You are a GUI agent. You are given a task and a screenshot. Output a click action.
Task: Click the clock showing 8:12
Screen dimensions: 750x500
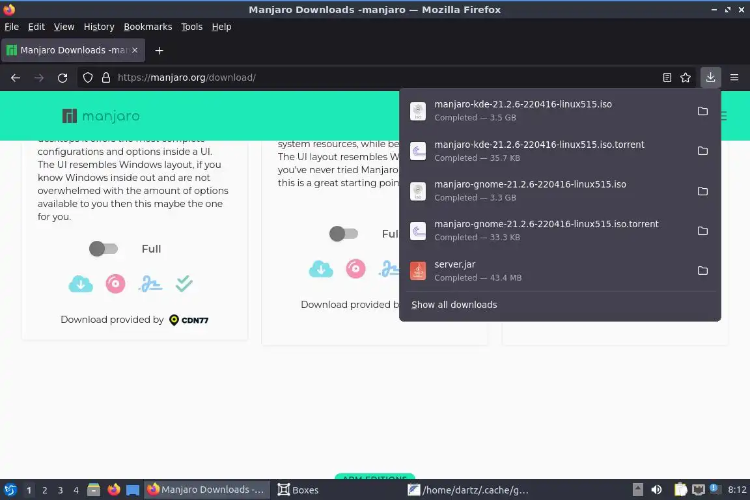pyautogui.click(x=737, y=490)
